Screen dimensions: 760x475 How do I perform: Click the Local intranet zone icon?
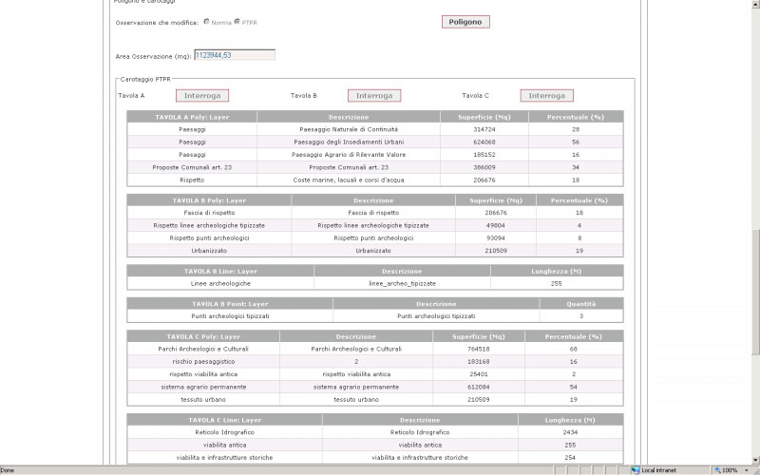pyautogui.click(x=636, y=470)
